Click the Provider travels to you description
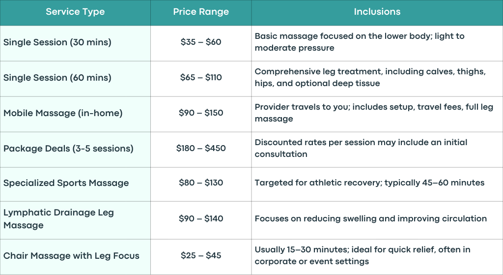The width and height of the screenshot is (503, 275). pos(374,113)
